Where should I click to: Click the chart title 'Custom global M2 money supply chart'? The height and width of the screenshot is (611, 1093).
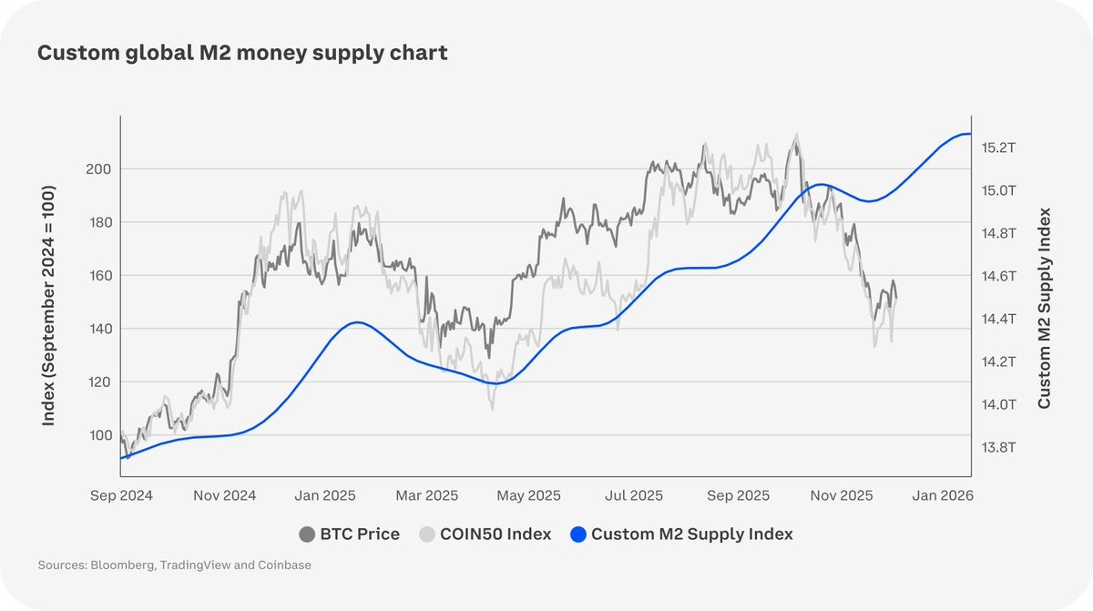point(242,53)
